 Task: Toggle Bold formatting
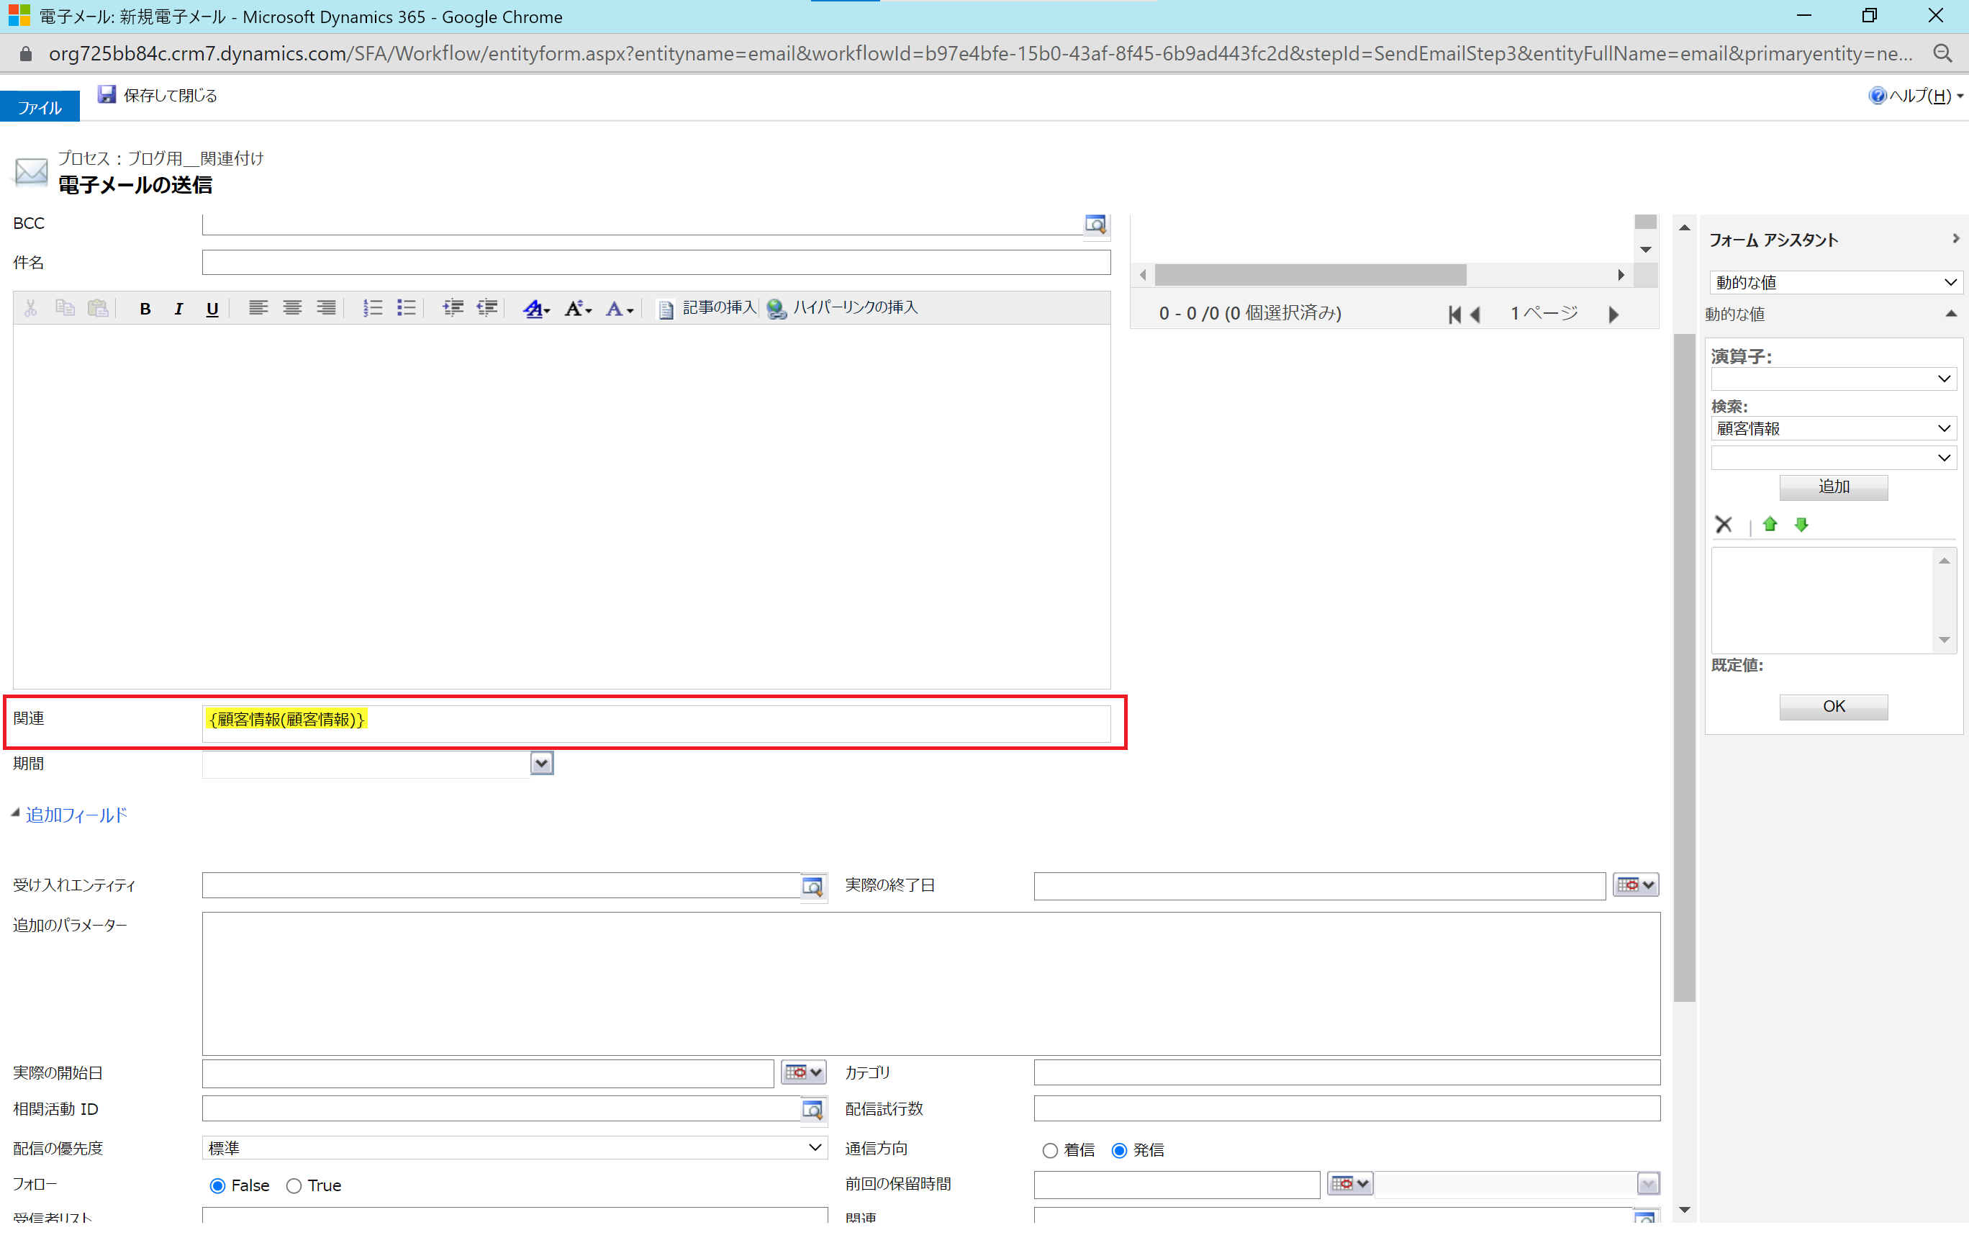145,308
